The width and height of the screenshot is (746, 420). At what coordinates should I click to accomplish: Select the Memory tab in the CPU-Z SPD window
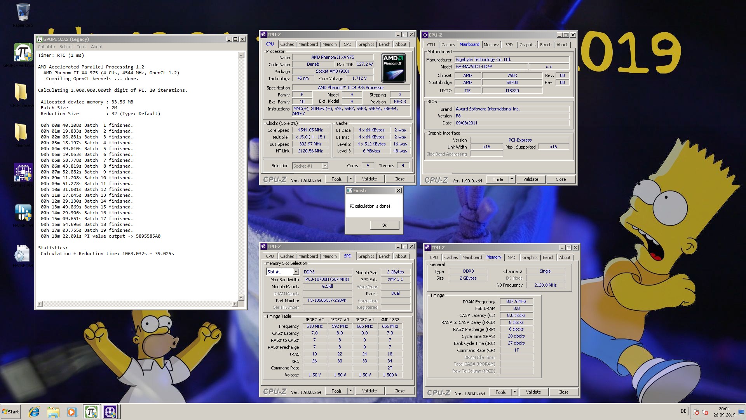pyautogui.click(x=329, y=256)
